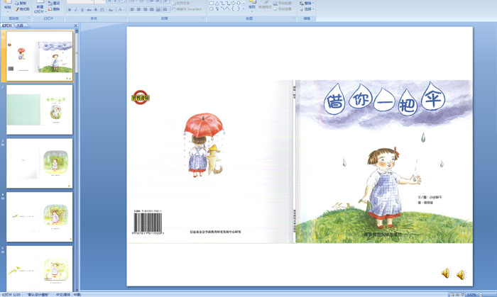Image resolution: width=497 pixels, height=297 pixels.
Task: Toggle Underline formatting
Action: coord(82,10)
